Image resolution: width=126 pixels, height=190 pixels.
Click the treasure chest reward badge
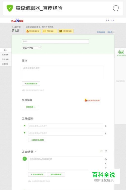tap(66, 31)
